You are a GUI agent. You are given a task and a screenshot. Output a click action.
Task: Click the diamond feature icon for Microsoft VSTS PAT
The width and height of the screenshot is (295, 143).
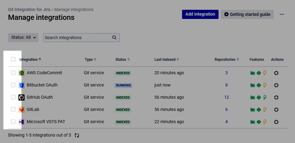259,122
